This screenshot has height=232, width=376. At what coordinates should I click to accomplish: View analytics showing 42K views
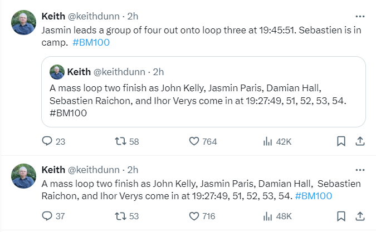point(267,142)
